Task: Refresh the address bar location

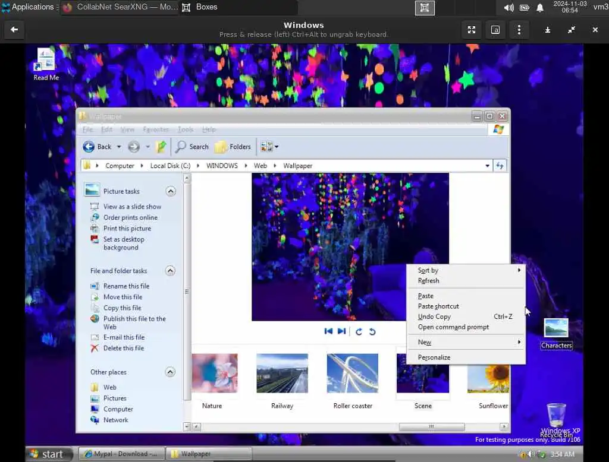Action: 500,166
